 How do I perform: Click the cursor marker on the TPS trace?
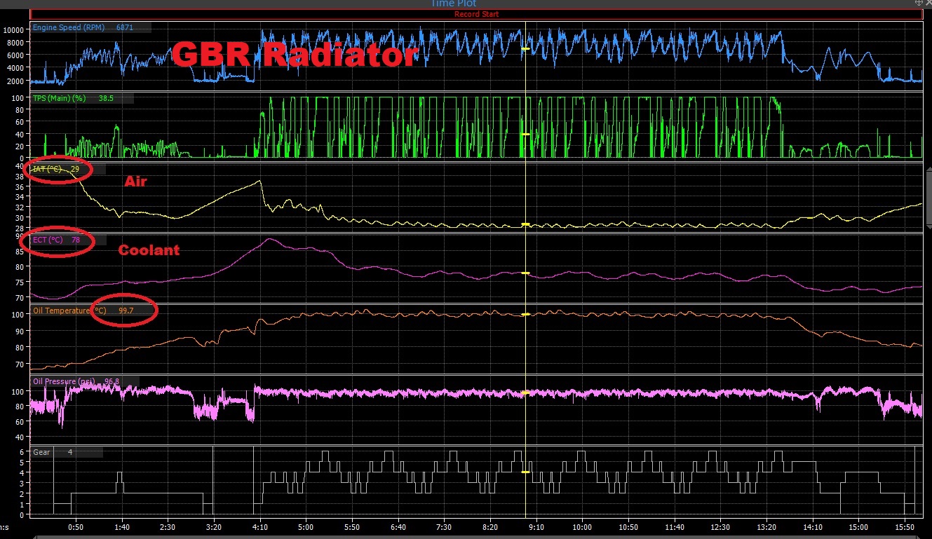click(x=525, y=134)
